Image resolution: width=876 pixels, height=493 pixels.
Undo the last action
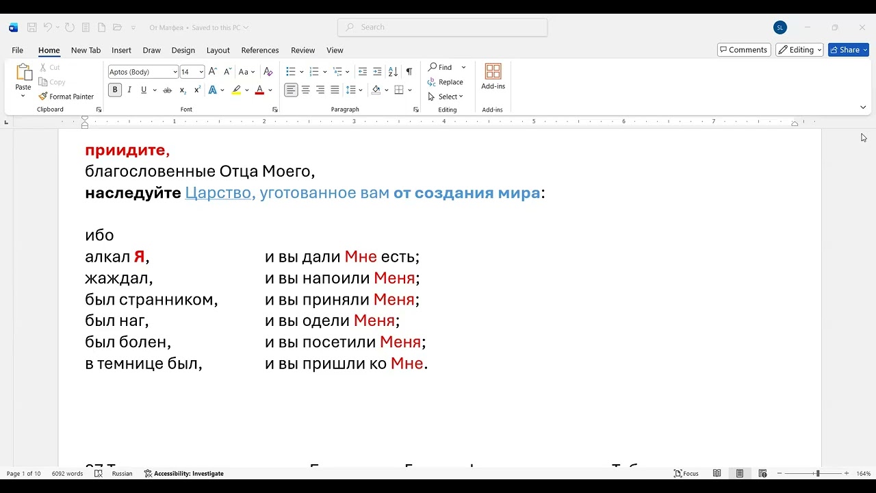[x=48, y=27]
